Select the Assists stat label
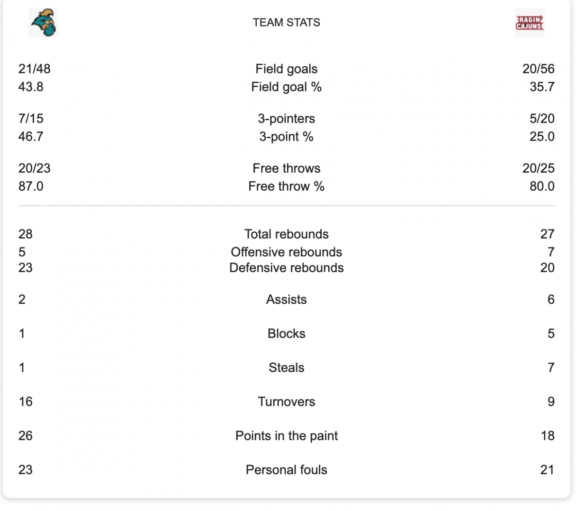576x511 pixels. (x=286, y=300)
